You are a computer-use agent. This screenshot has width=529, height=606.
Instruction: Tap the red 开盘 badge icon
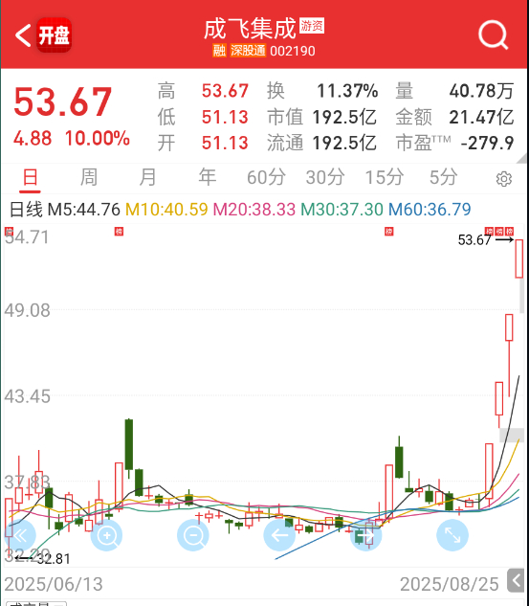tap(55, 35)
